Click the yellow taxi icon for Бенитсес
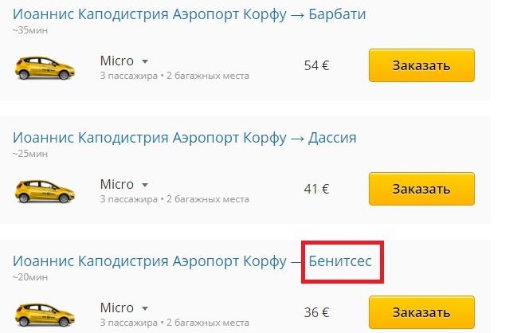517x333 pixels. (x=45, y=315)
